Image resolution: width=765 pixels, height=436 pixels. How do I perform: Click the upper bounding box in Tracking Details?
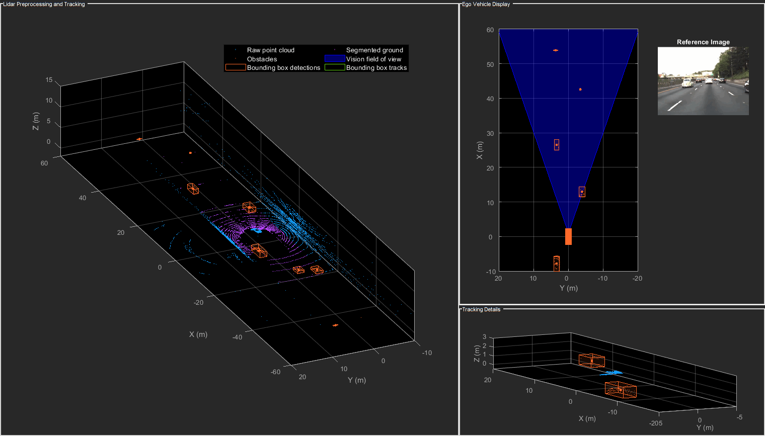click(x=591, y=361)
